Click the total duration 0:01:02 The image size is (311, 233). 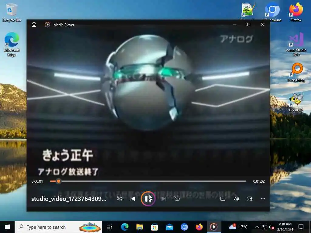259,181
